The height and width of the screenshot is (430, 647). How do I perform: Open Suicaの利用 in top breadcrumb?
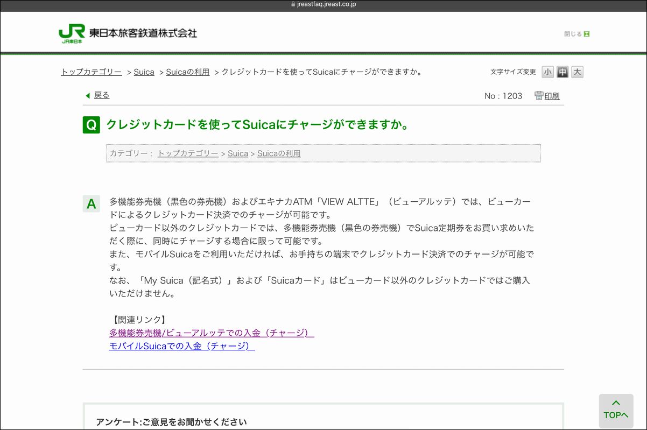188,72
